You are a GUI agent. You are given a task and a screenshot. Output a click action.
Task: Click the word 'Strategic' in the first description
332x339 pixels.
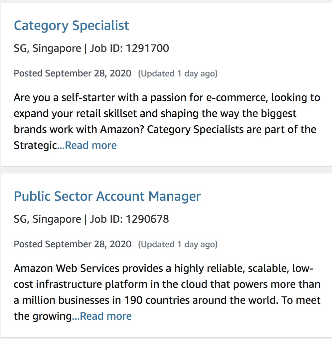point(35,146)
